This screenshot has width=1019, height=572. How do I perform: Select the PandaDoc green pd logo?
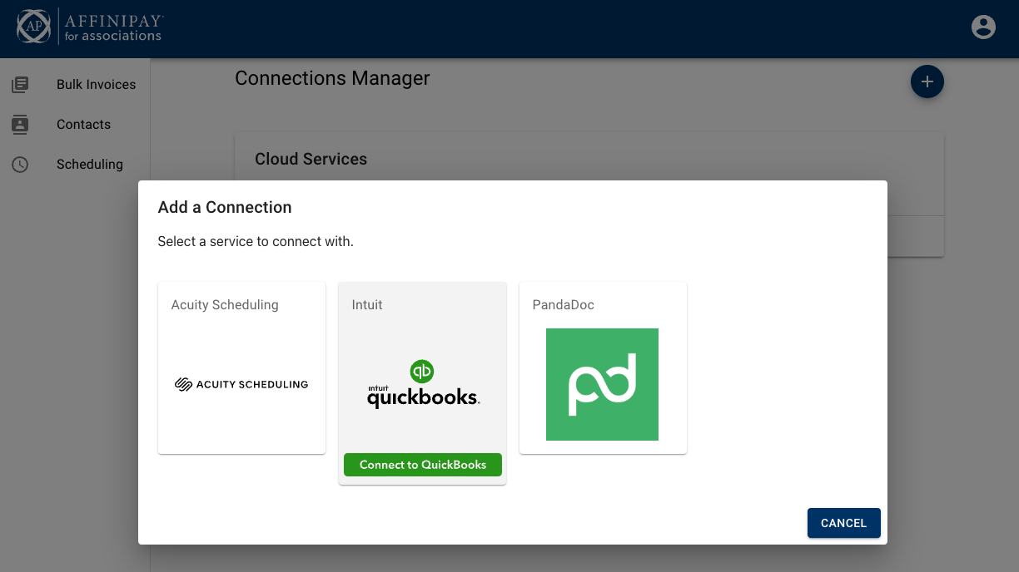[602, 384]
